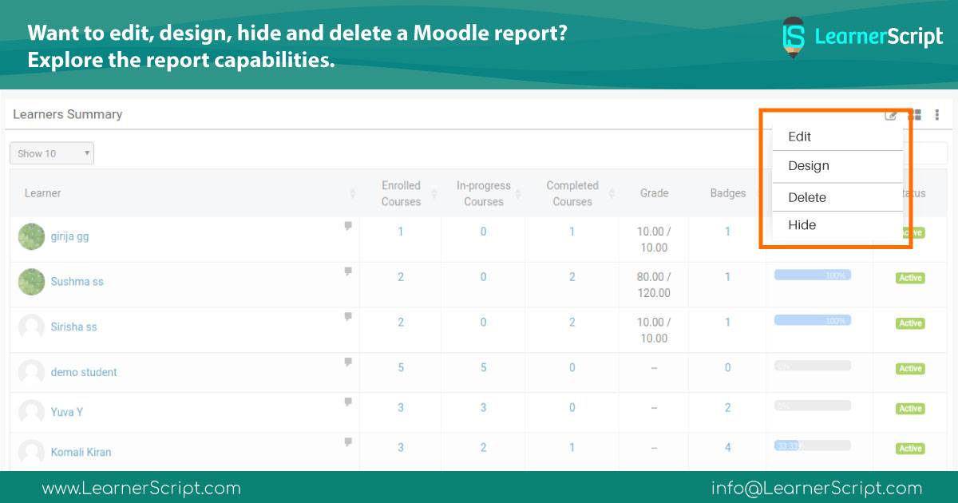958x503 pixels.
Task: Open the Show 10 entries dropdown
Action: [52, 153]
